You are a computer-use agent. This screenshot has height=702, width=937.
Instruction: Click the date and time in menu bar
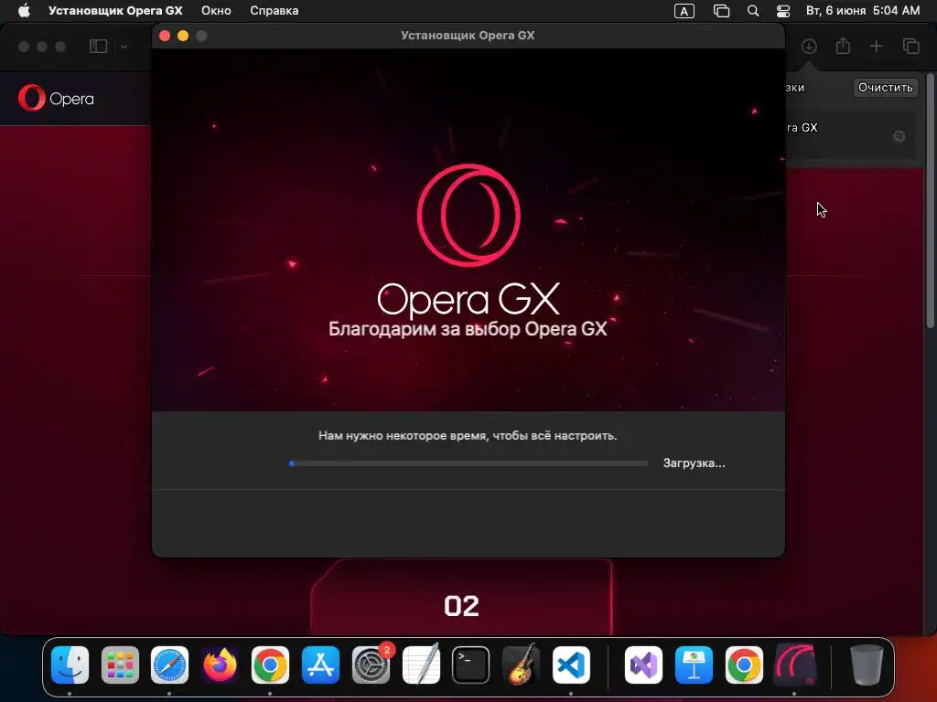point(863,11)
